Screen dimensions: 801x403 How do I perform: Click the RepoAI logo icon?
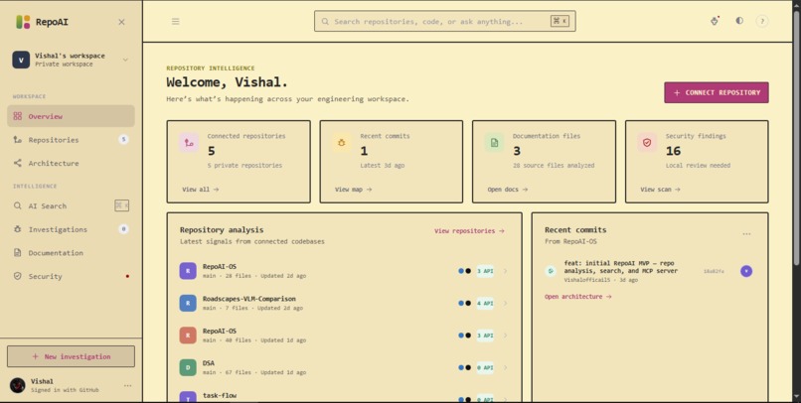(x=23, y=22)
